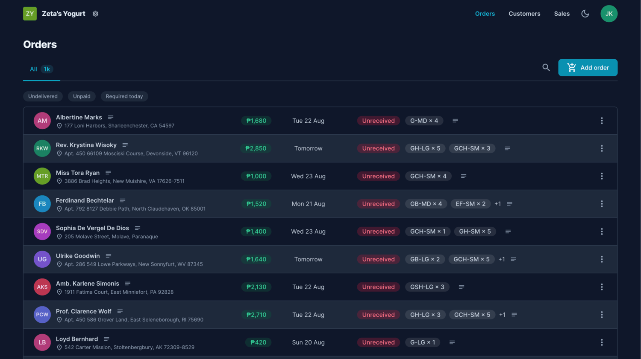
Task: View notes icon beside Ferdinand Bechtelar name
Action: [123, 200]
